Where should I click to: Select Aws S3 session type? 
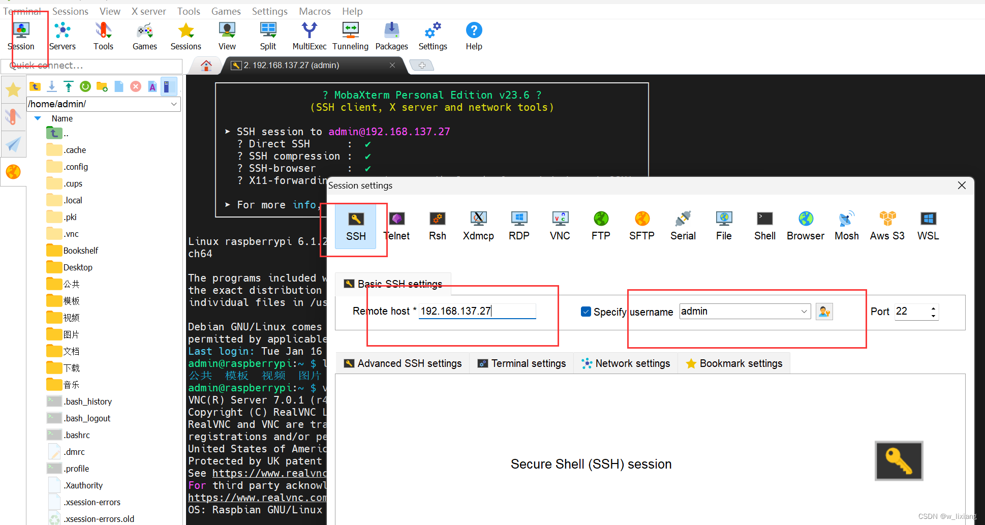(887, 226)
